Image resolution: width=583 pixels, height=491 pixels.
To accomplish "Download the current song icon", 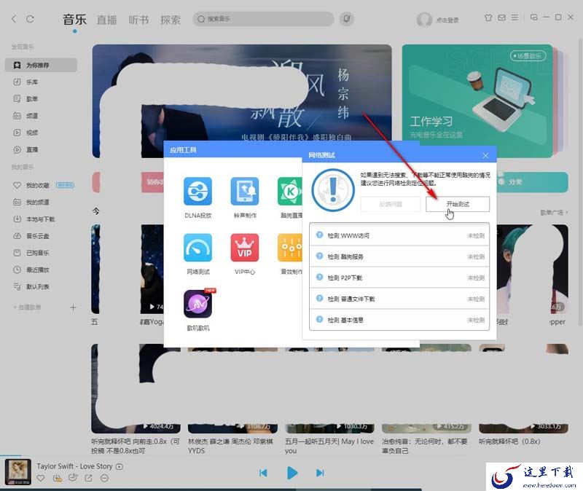I will tap(58, 479).
